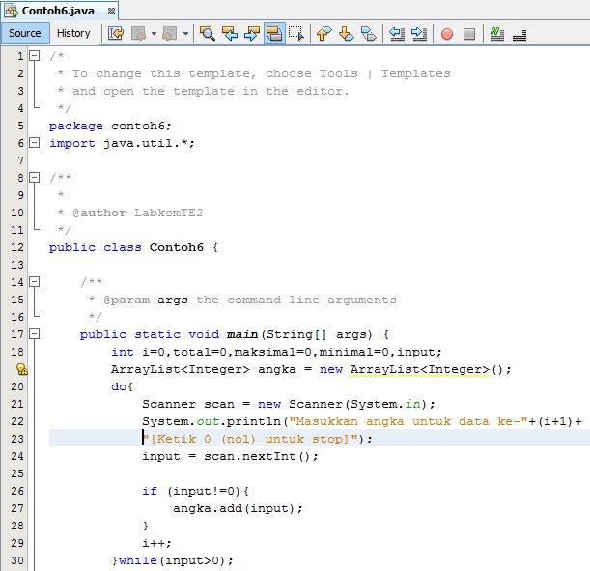This screenshot has width=590, height=571.
Task: Click 'scan.nextInt()' call
Action: tap(258, 456)
